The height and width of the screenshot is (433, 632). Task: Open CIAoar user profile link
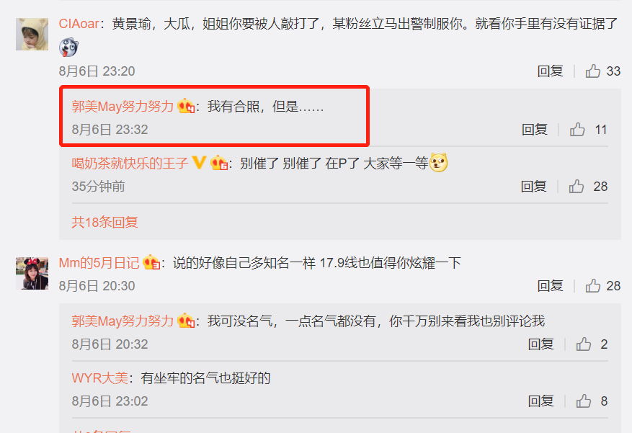pyautogui.click(x=79, y=24)
